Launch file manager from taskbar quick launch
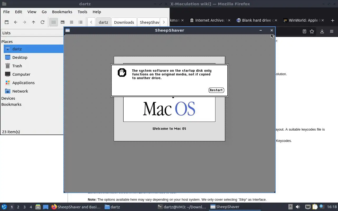The image size is (338, 211). tap(38, 207)
